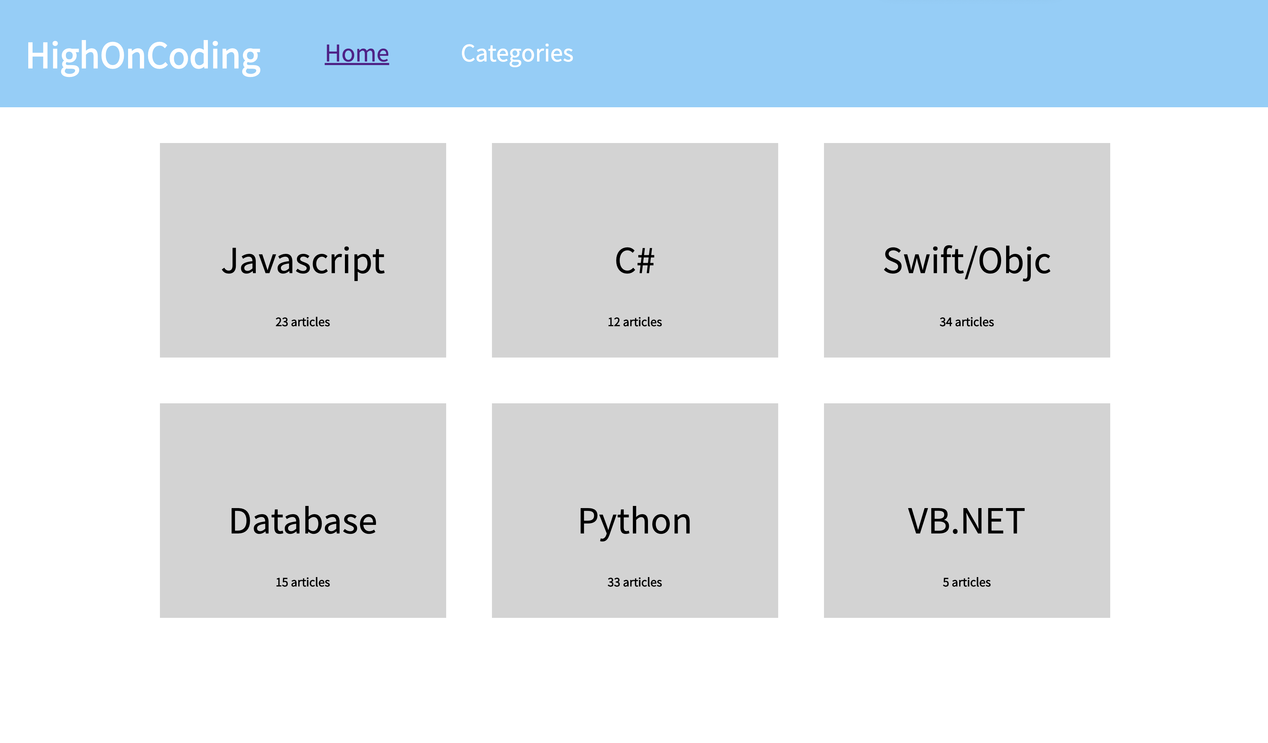Screen dimensions: 1268x743
Task: Open the Home navigation link
Action: pyautogui.click(x=357, y=53)
